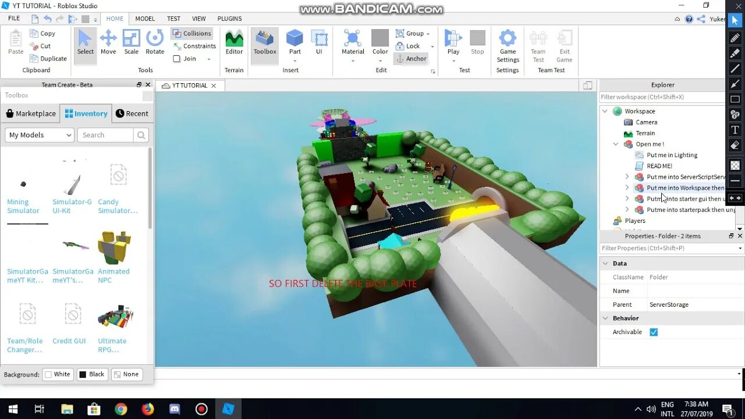The height and width of the screenshot is (419, 745).
Task: Collapse the Behavior properties section
Action: point(605,318)
